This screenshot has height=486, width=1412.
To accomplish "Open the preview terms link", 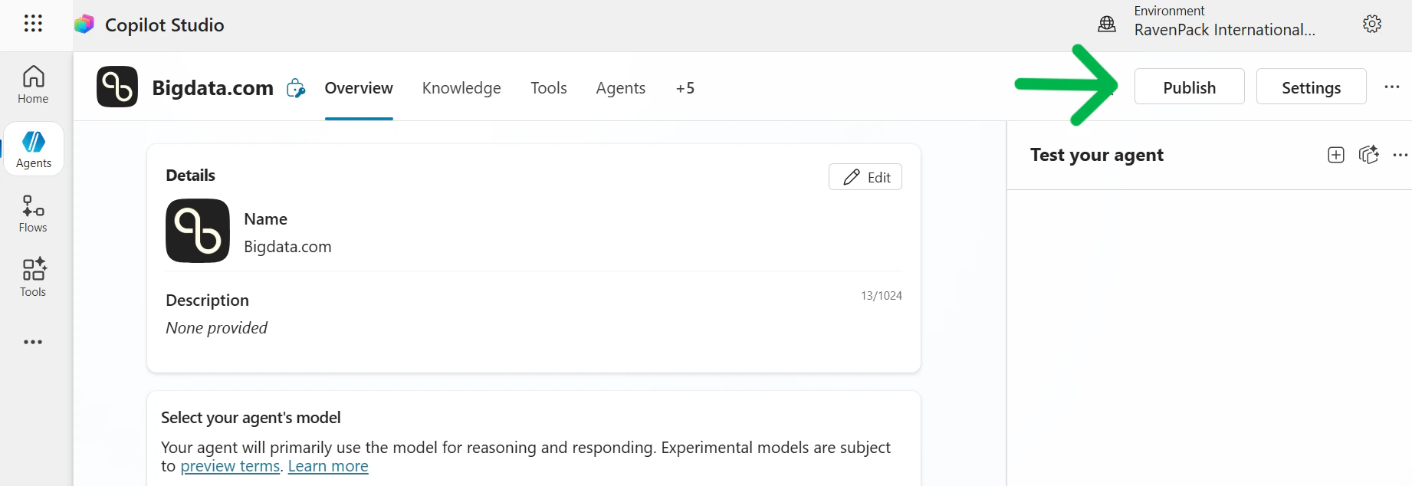I will (230, 466).
